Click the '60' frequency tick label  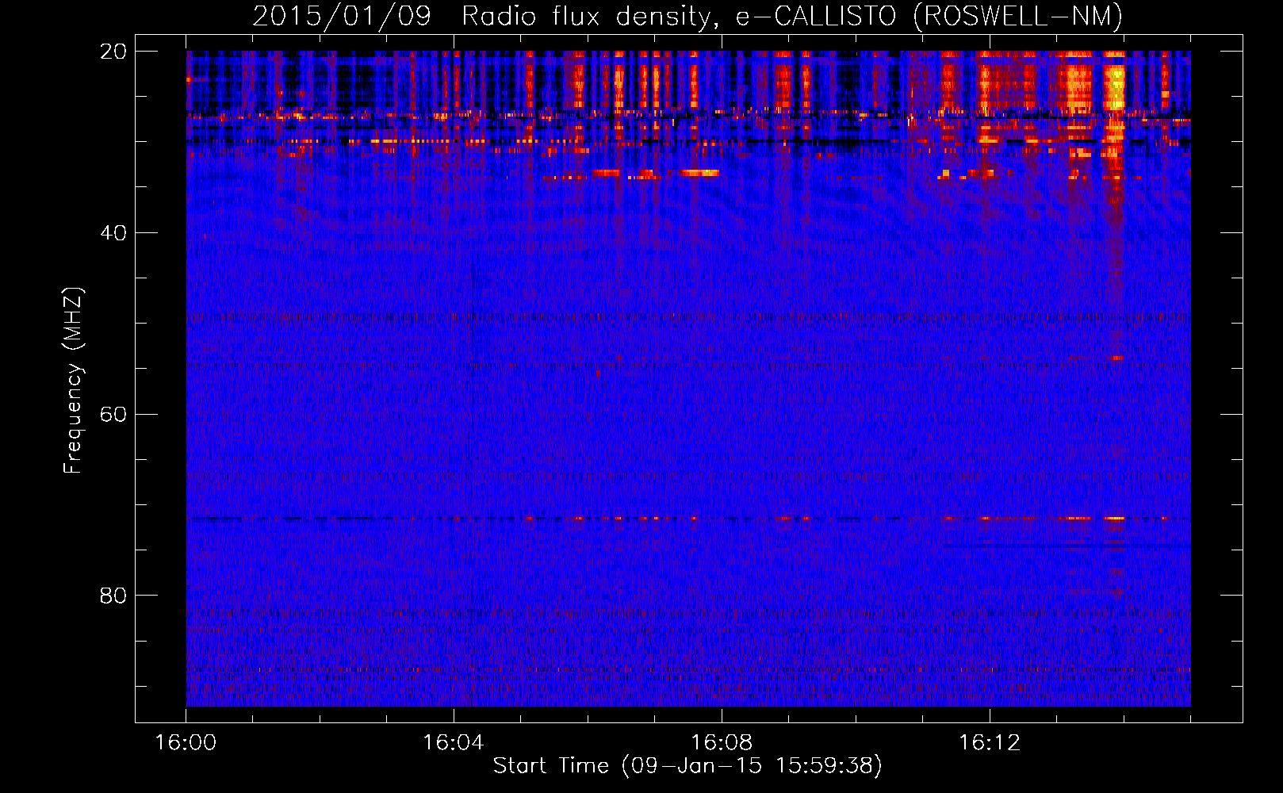[x=113, y=415]
